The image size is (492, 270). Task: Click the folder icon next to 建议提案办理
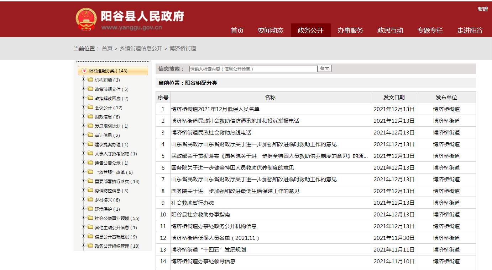(x=90, y=144)
